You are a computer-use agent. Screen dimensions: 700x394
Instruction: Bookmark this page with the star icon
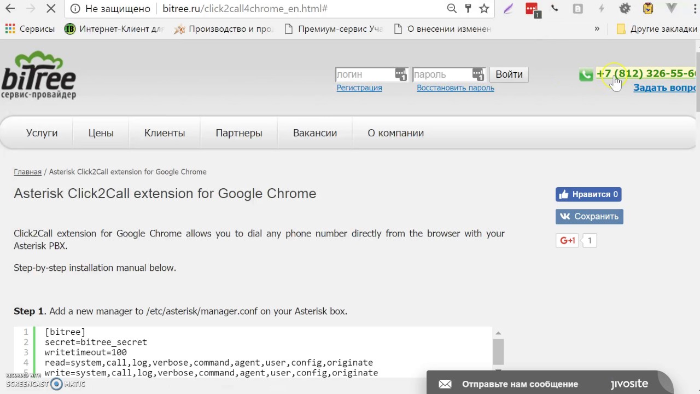point(484,8)
